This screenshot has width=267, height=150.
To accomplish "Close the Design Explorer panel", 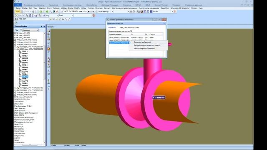I will coord(44,26).
